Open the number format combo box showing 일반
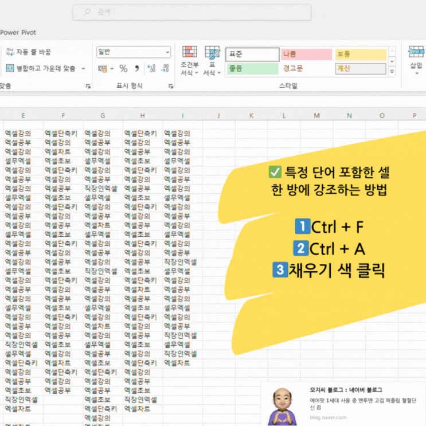The width and height of the screenshot is (426, 426). click(134, 52)
